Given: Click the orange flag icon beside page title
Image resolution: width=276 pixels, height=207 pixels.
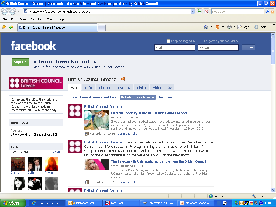Looking at the screenshot, I should (123, 79).
